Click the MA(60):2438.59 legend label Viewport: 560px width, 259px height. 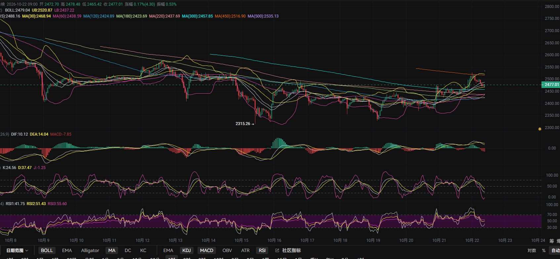point(67,16)
